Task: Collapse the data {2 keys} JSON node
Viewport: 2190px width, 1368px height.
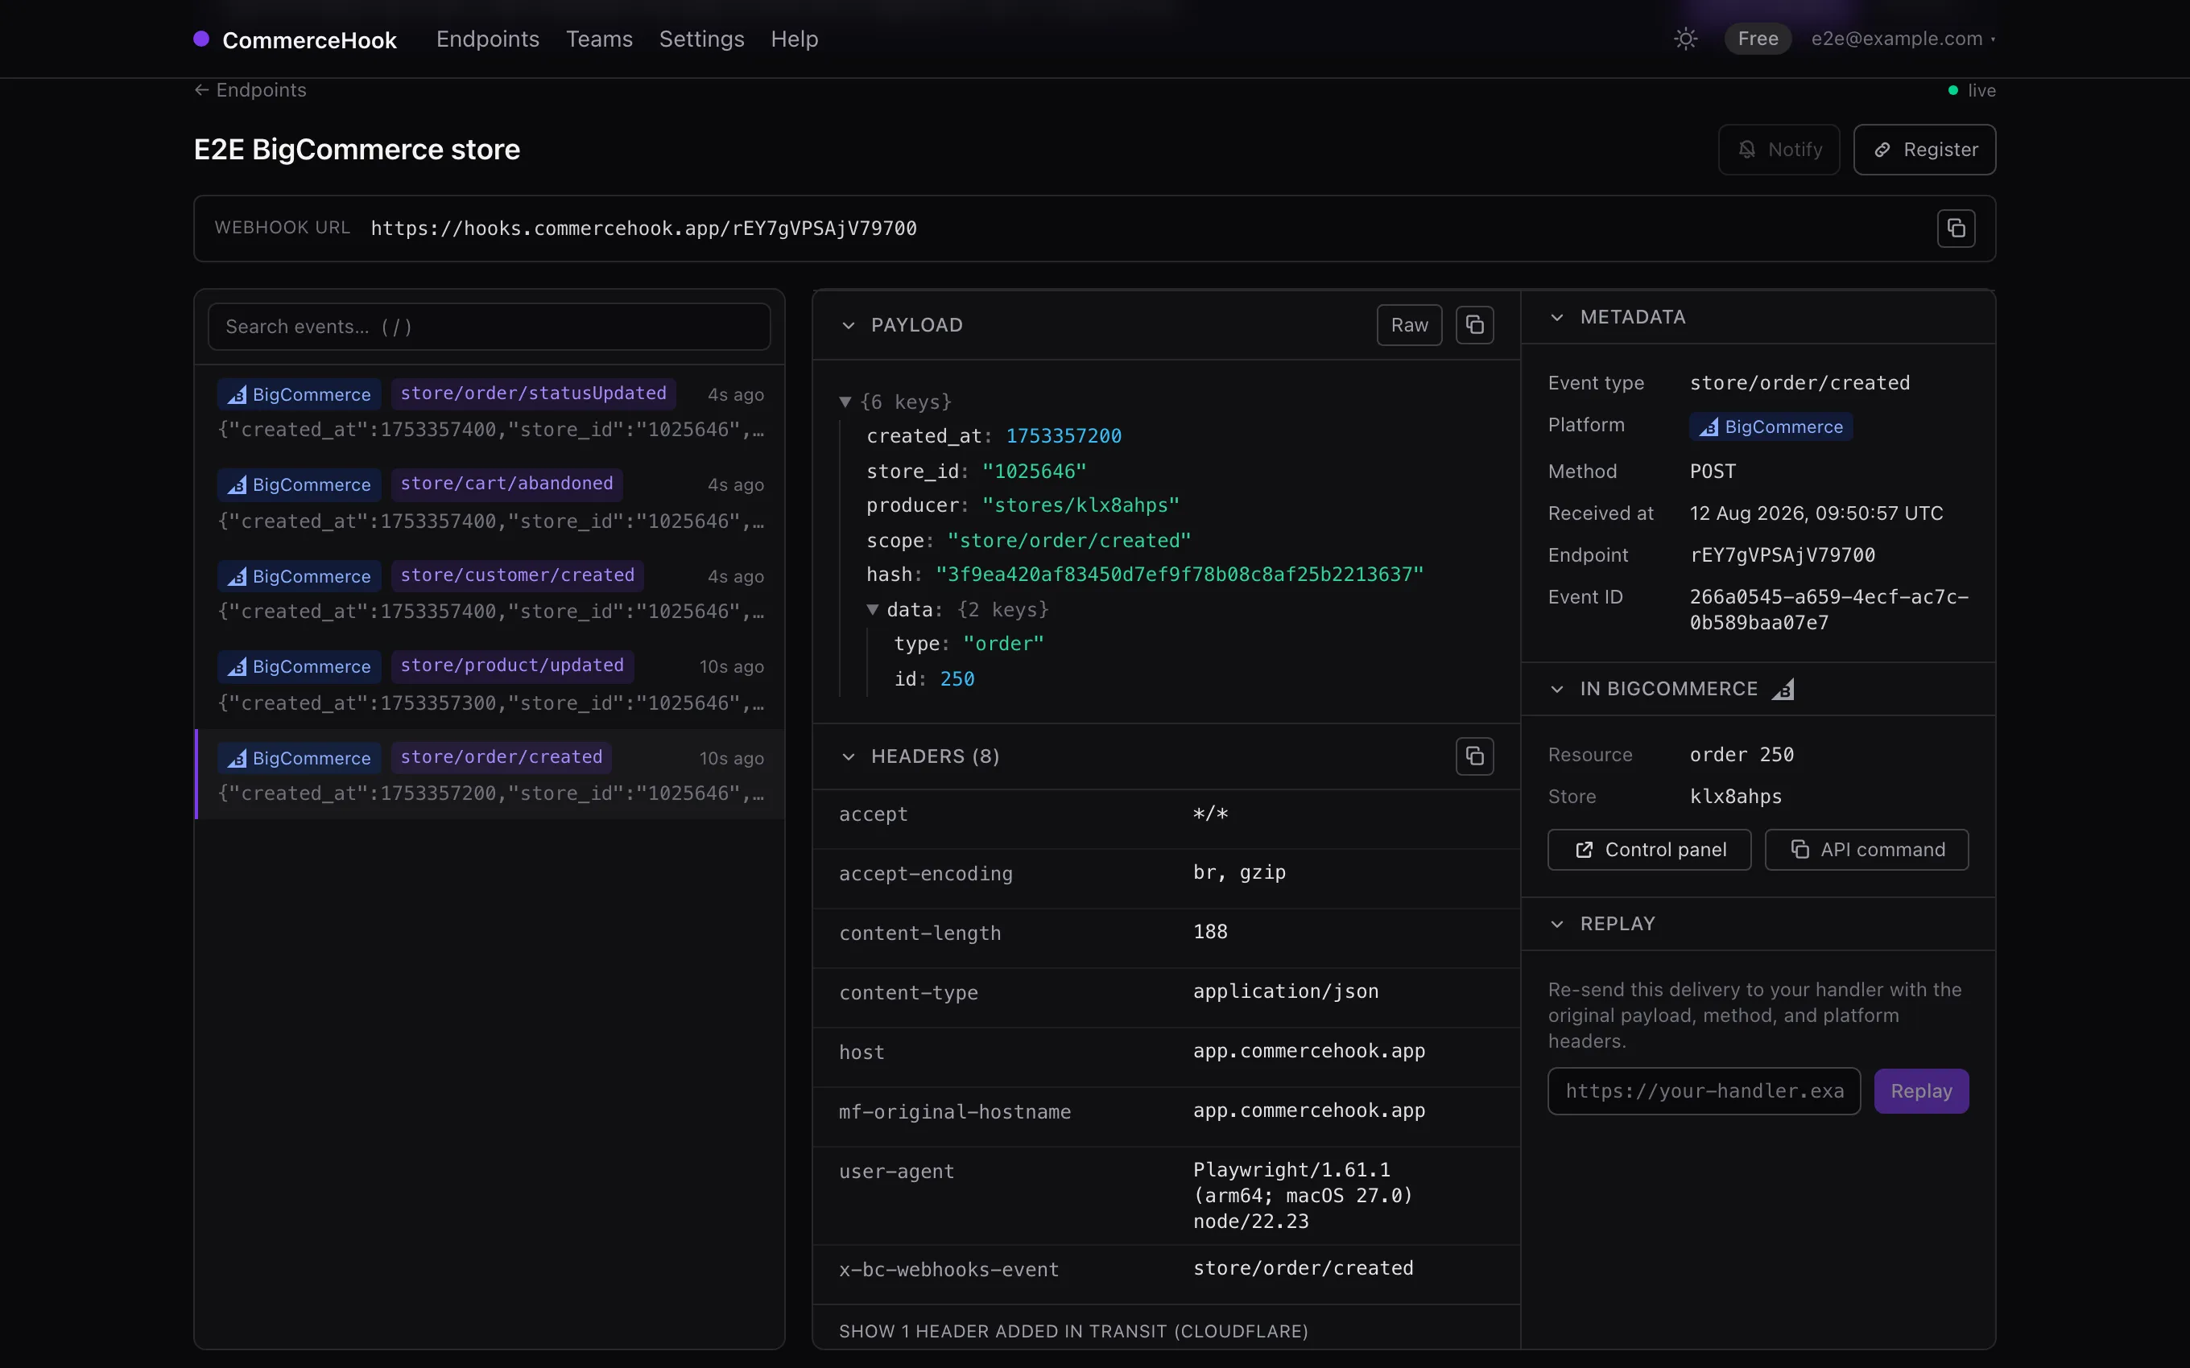Action: point(873,610)
